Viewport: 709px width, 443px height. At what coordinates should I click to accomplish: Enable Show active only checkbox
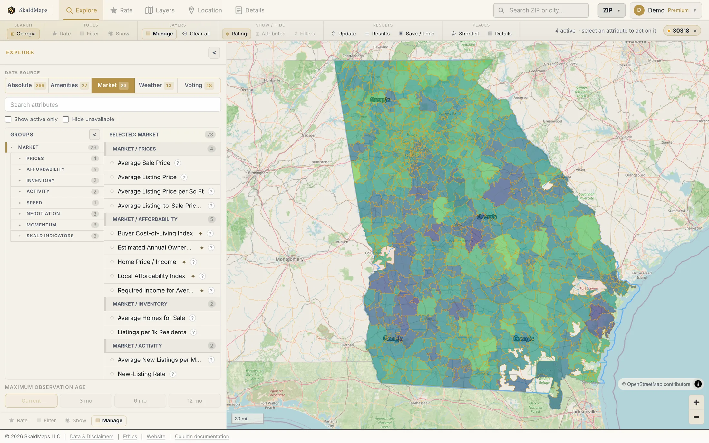click(x=8, y=119)
